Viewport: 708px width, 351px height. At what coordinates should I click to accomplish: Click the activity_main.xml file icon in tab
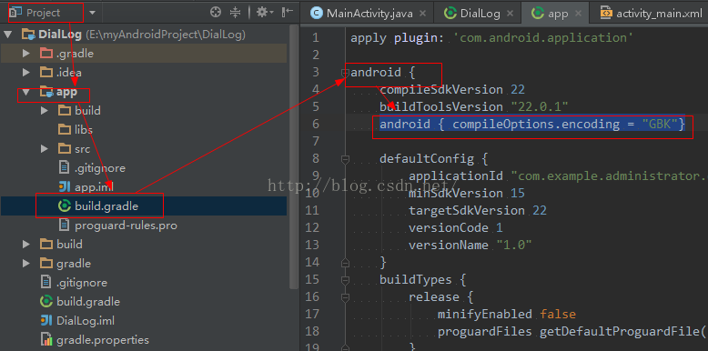click(x=606, y=13)
